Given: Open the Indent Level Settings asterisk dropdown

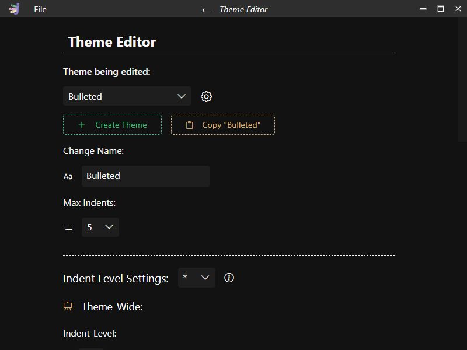Looking at the screenshot, I should (196, 278).
